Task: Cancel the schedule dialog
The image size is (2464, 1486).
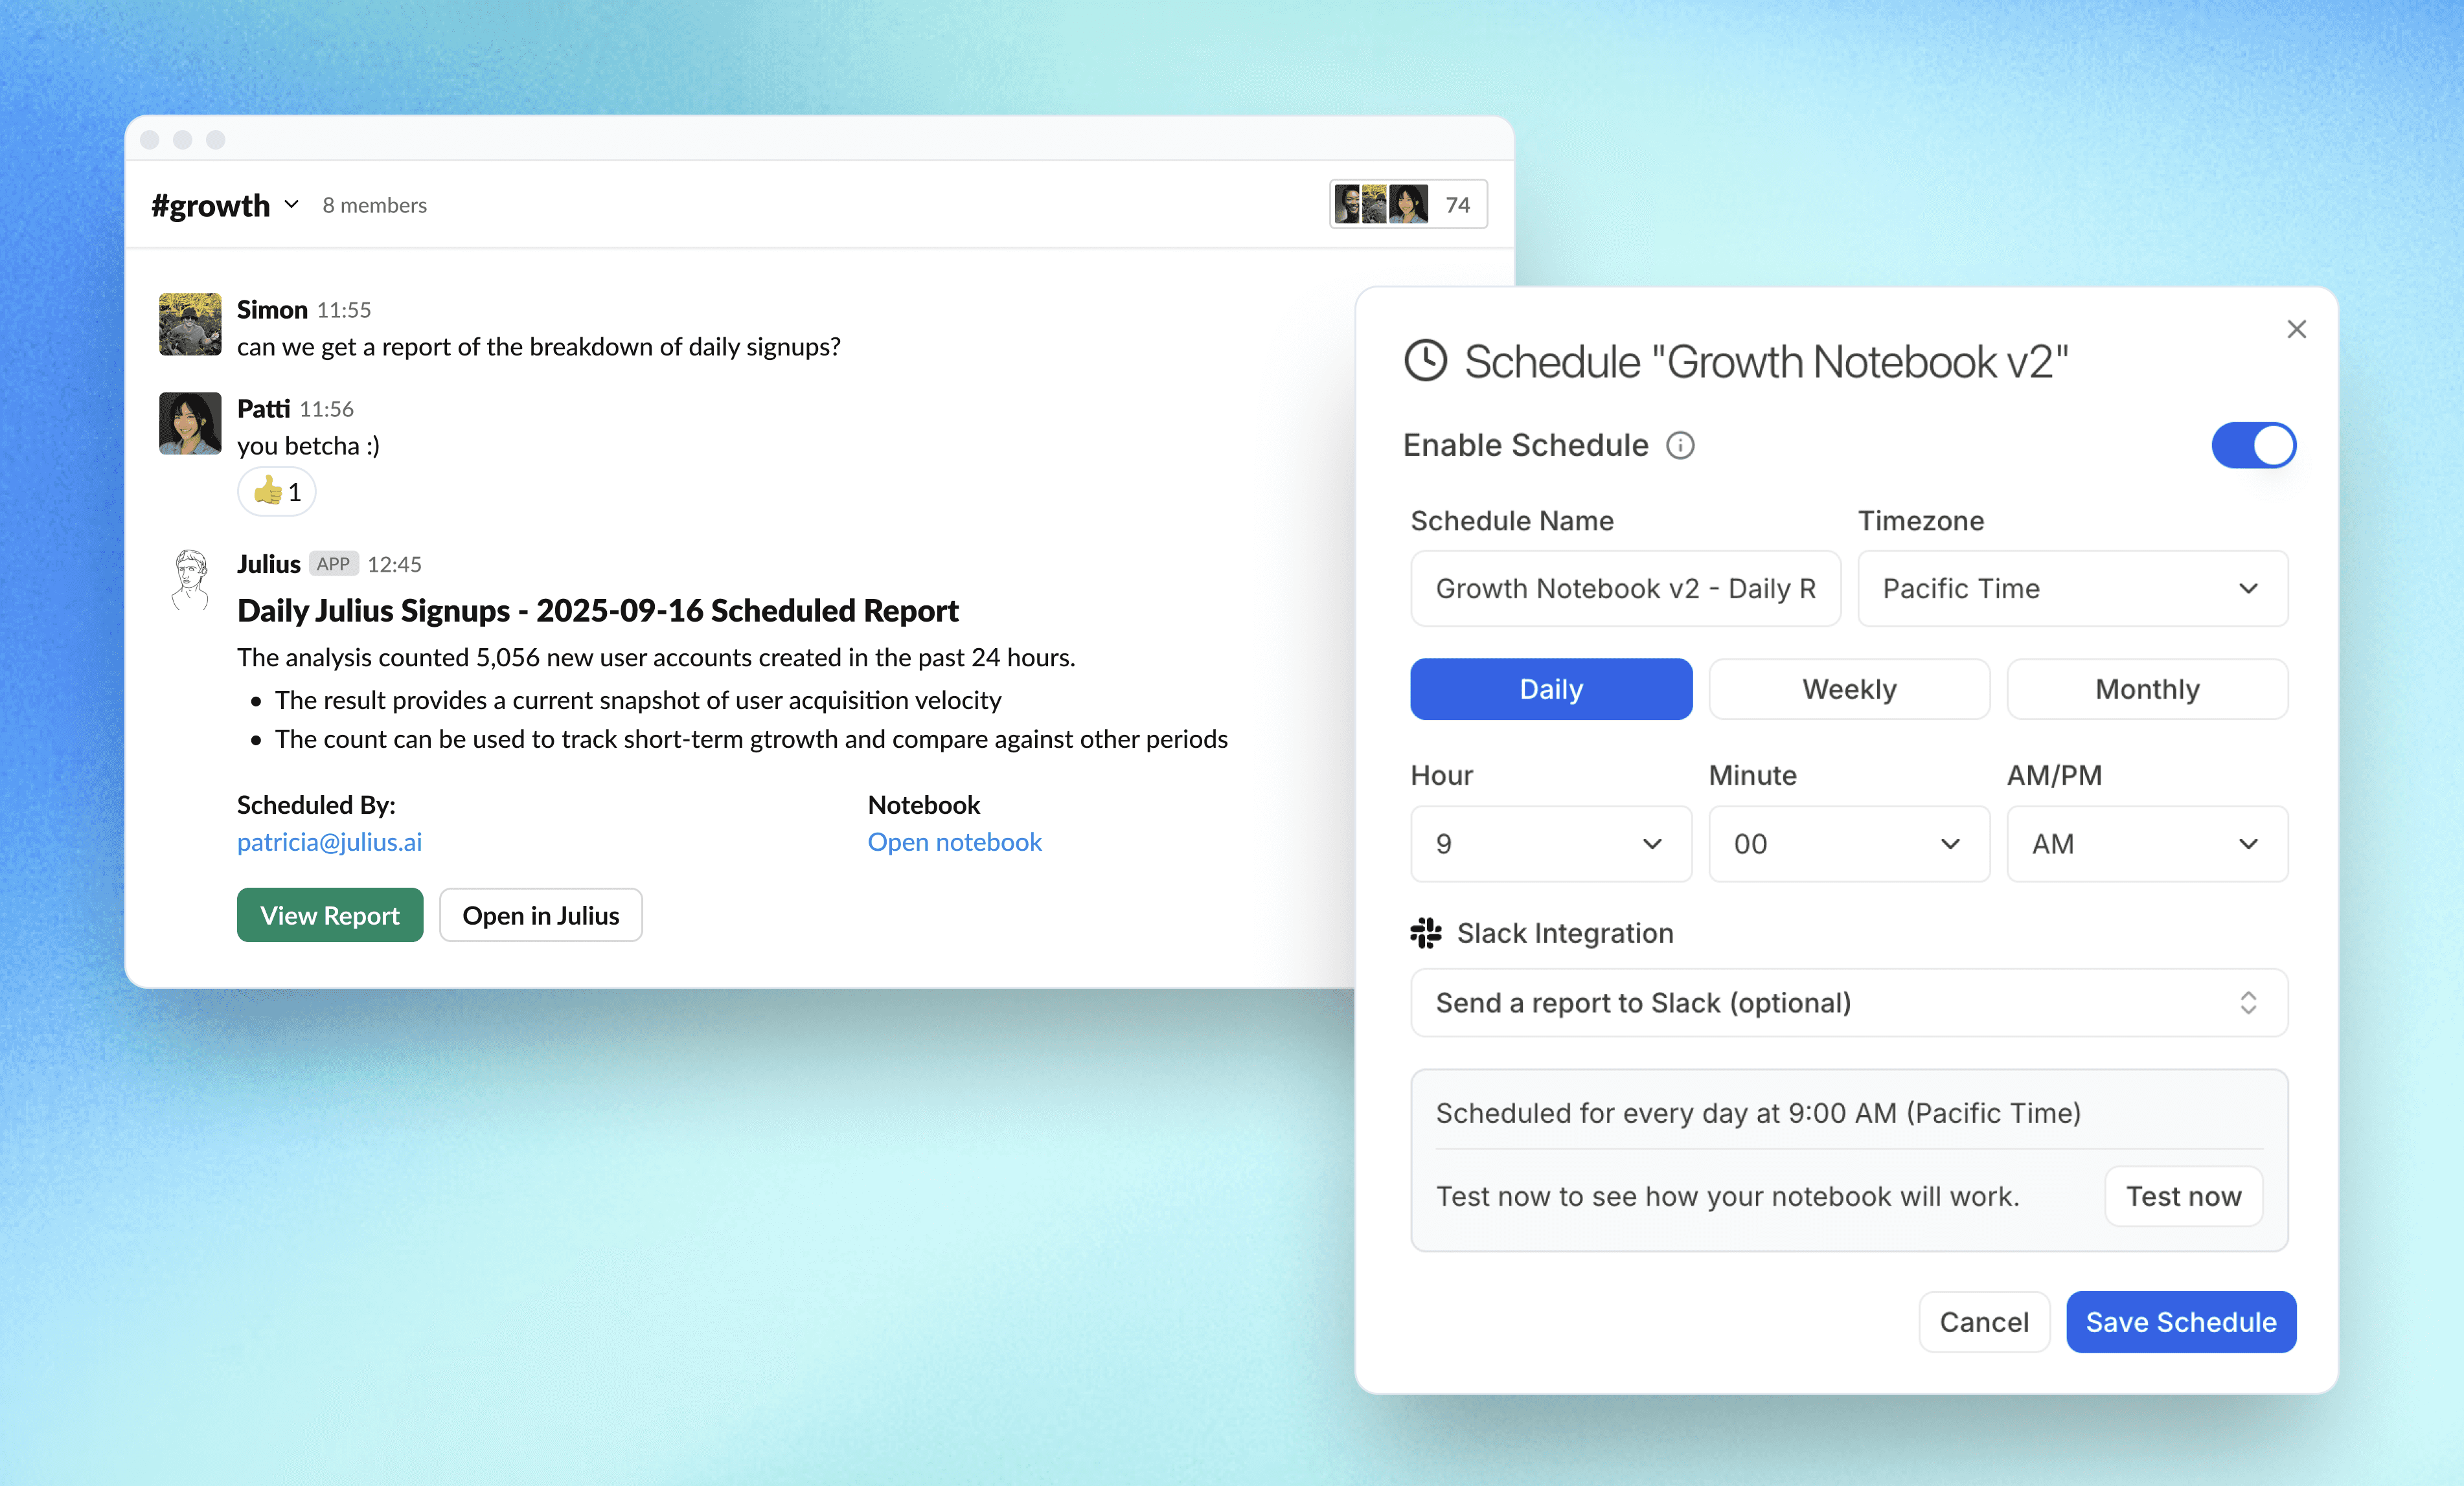Action: pos(1984,1322)
